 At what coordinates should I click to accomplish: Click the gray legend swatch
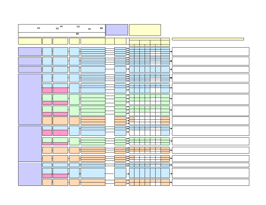point(101,28)
